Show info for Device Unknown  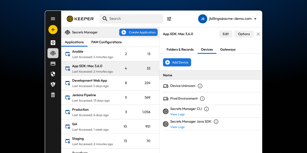tap(200, 86)
